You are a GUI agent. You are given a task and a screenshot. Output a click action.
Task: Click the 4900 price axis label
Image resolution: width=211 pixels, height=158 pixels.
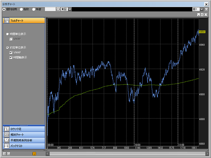pyautogui.click(x=202, y=94)
